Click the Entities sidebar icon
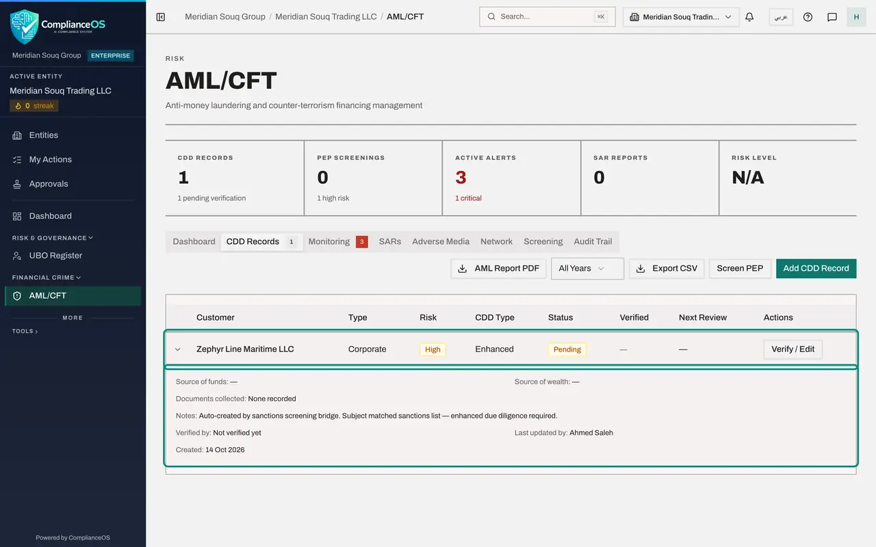The image size is (876, 547). click(x=17, y=135)
